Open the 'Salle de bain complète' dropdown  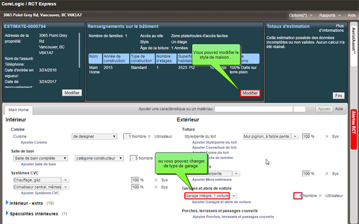pyautogui.click(x=40, y=158)
